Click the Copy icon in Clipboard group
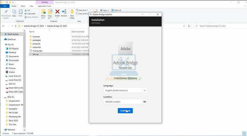The height and width of the screenshot is (136, 247). point(14,13)
